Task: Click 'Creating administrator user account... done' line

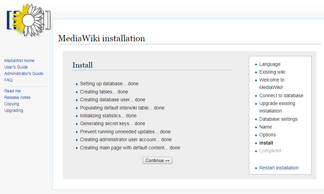Action: (x=126, y=139)
